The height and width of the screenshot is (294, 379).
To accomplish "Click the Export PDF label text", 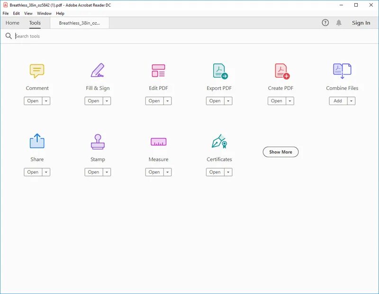I will [219, 88].
